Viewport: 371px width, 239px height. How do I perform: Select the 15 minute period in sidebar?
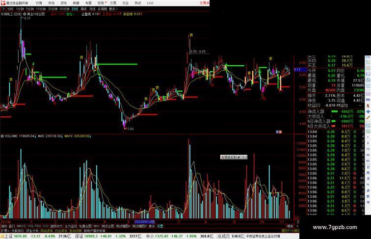pyautogui.click(x=368, y=149)
